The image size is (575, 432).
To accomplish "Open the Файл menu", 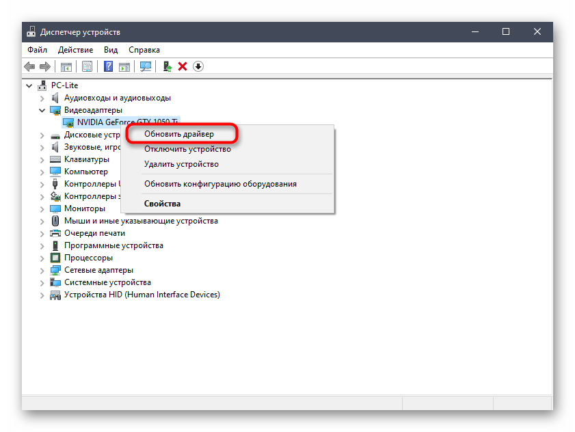I will [37, 50].
